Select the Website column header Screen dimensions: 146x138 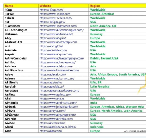pos(64,6)
